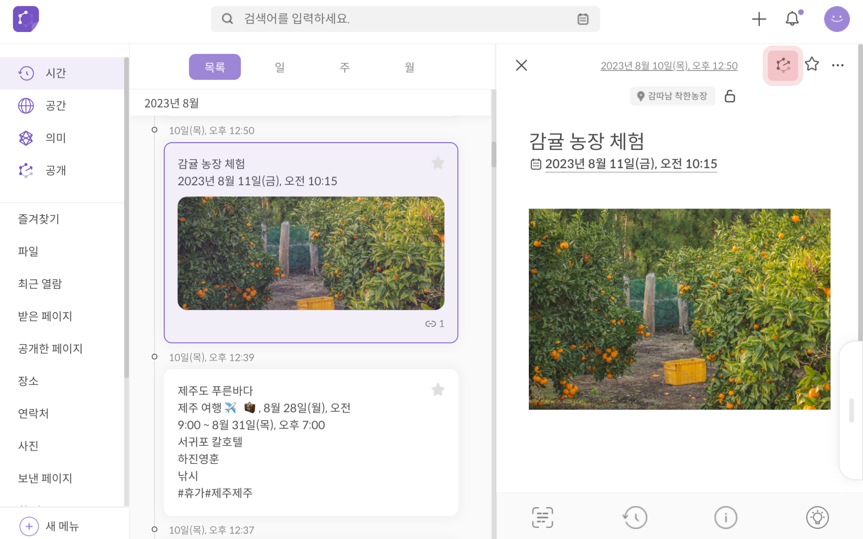The height and width of the screenshot is (539, 863).
Task: Open the history clock icon at bottom
Action: (635, 517)
